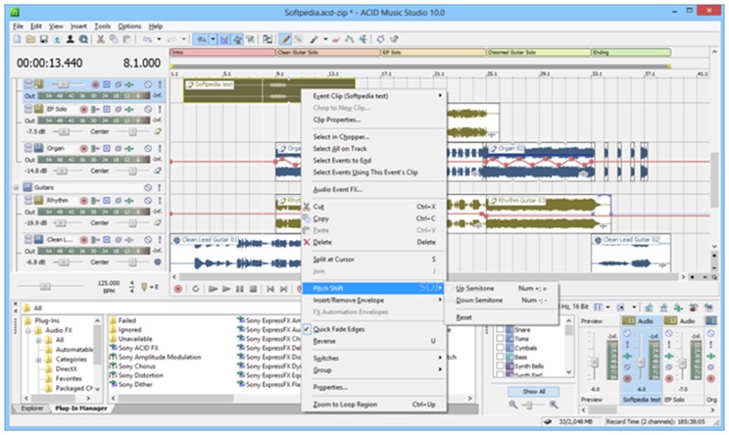The width and height of the screenshot is (729, 435).
Task: Choose Reverse in the context menu
Action: tap(372, 341)
